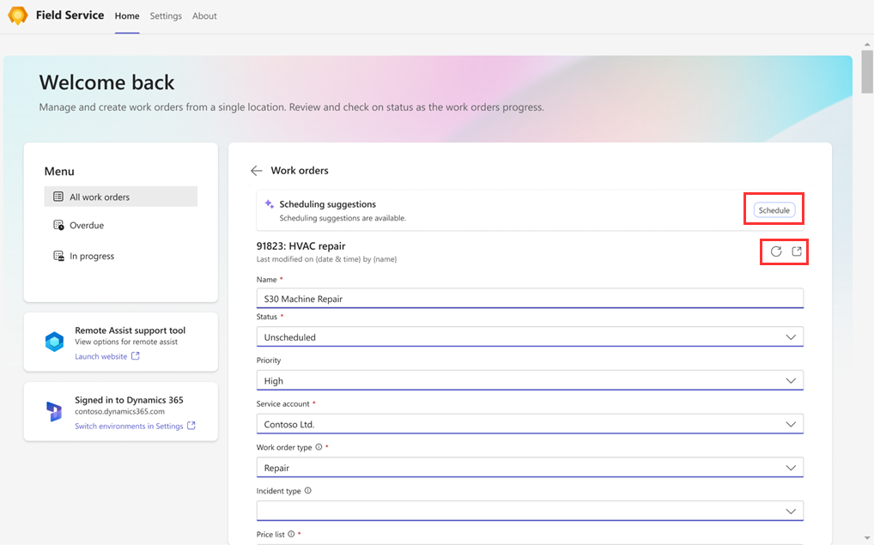The height and width of the screenshot is (545, 874).
Task: Click the scrollbar up arrow
Action: point(867,45)
